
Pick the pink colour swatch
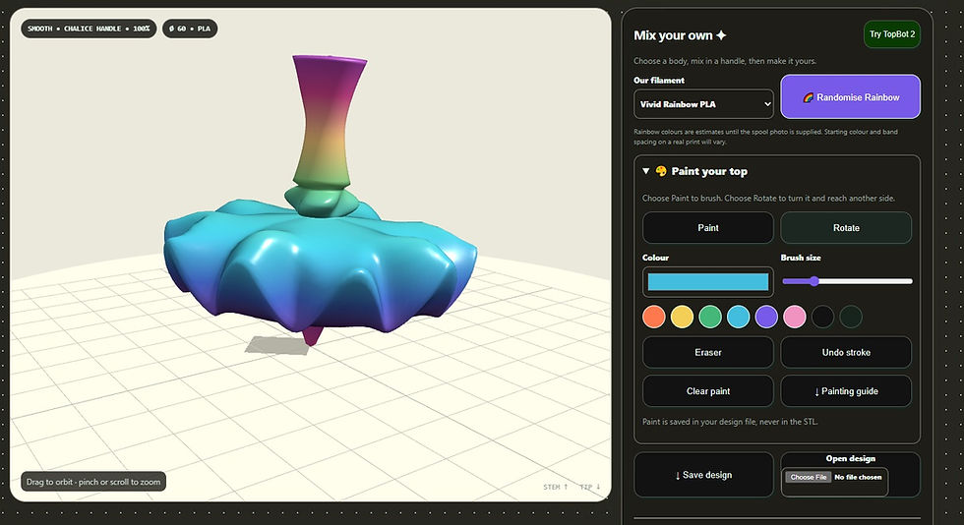[795, 317]
